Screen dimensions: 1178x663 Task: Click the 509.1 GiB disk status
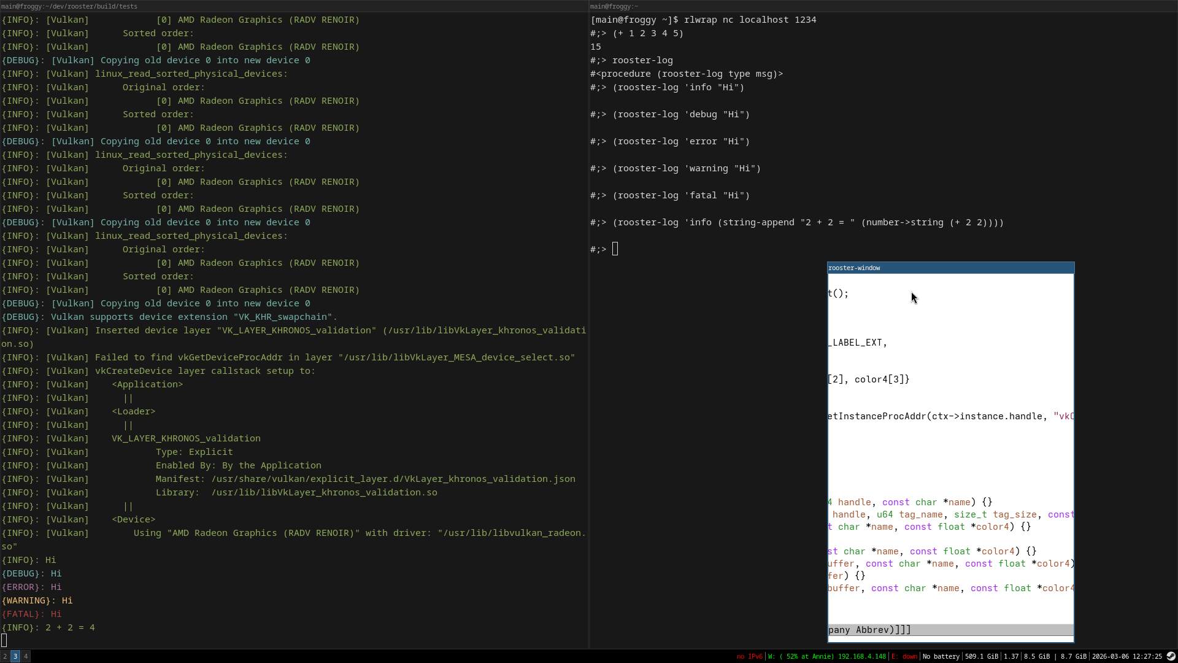[981, 656]
